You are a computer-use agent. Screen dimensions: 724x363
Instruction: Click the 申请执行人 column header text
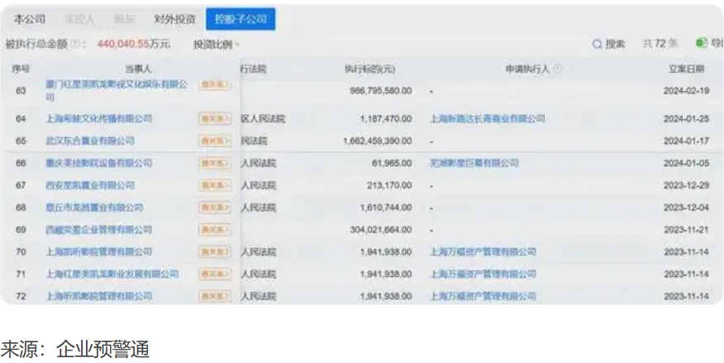coord(528,69)
